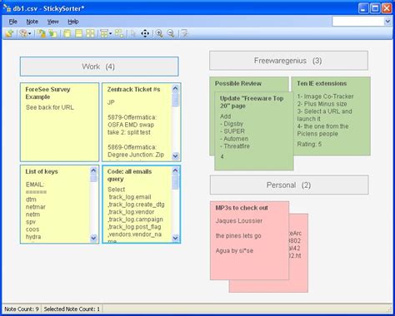Open the File menu

coord(12,22)
